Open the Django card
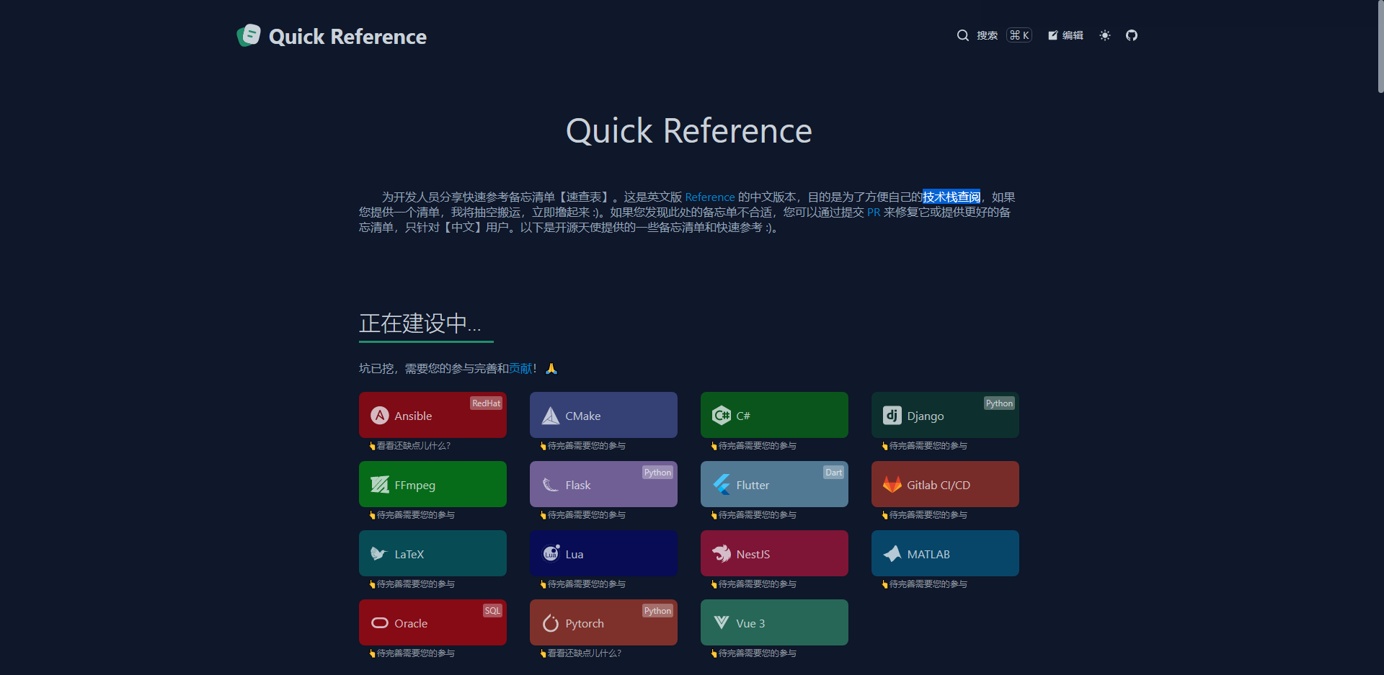Screen dimensions: 1384x675 [x=945, y=415]
